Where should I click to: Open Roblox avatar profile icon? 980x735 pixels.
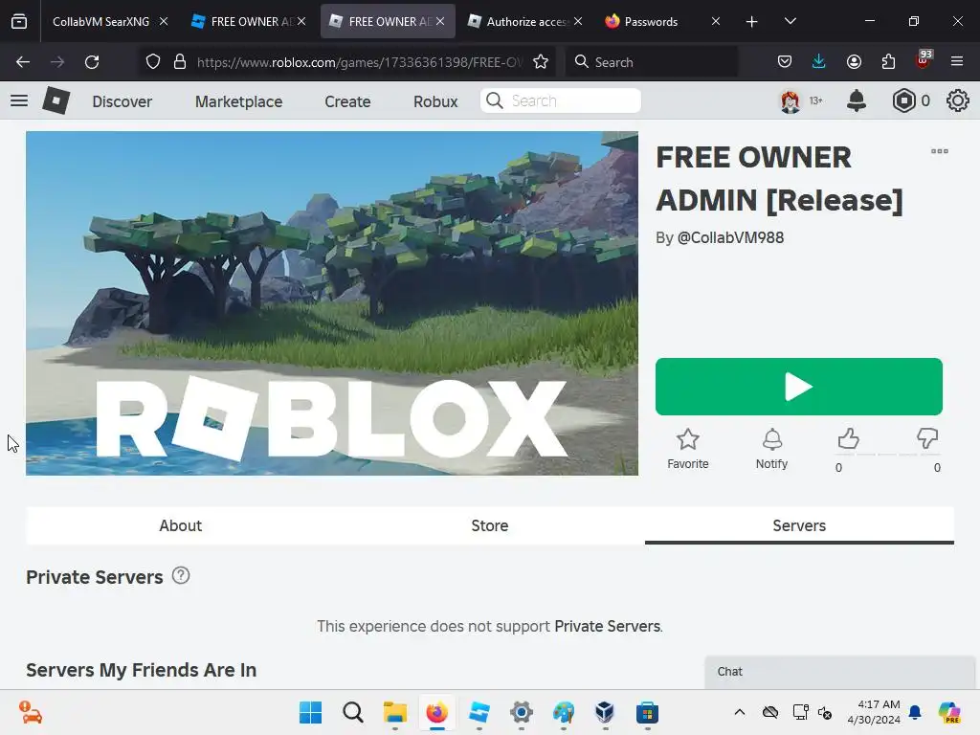(x=790, y=100)
